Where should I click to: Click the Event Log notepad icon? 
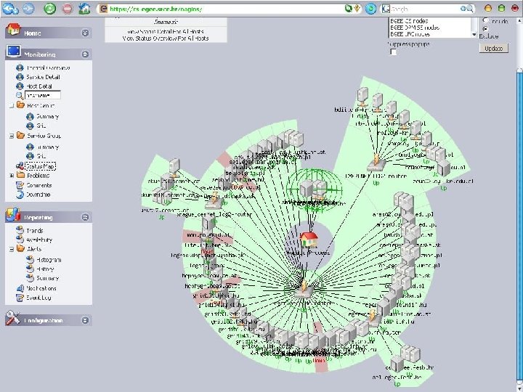(x=20, y=298)
